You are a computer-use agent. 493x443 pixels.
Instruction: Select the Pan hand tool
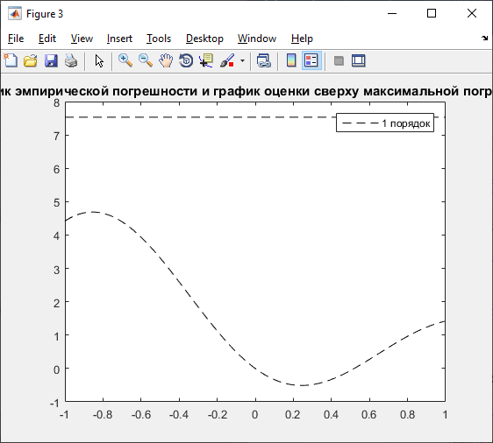166,60
